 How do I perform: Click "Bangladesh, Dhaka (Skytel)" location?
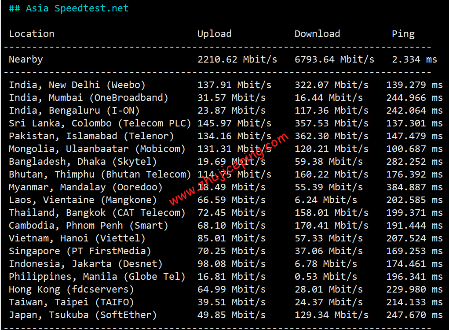point(83,162)
